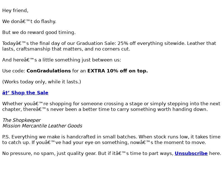
Task: Click the Hey friend greeting
Action: (x=15, y=10)
